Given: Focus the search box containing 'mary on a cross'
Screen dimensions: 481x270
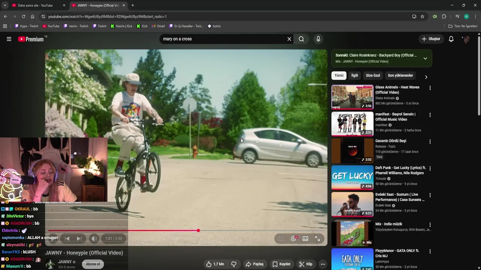Looking at the screenshot, I should click(224, 39).
